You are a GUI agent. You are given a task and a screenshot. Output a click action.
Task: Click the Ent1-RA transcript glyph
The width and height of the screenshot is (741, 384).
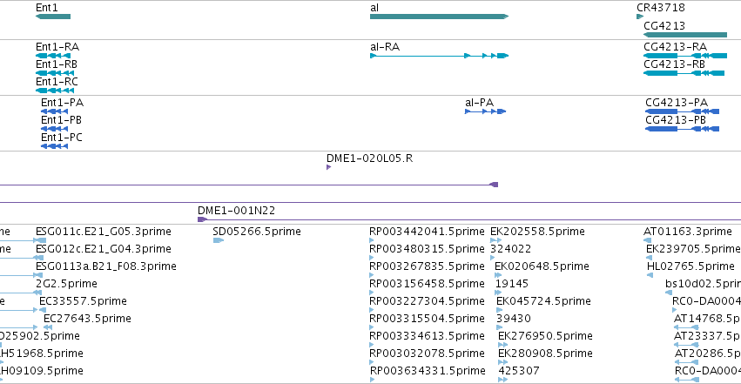click(53, 56)
